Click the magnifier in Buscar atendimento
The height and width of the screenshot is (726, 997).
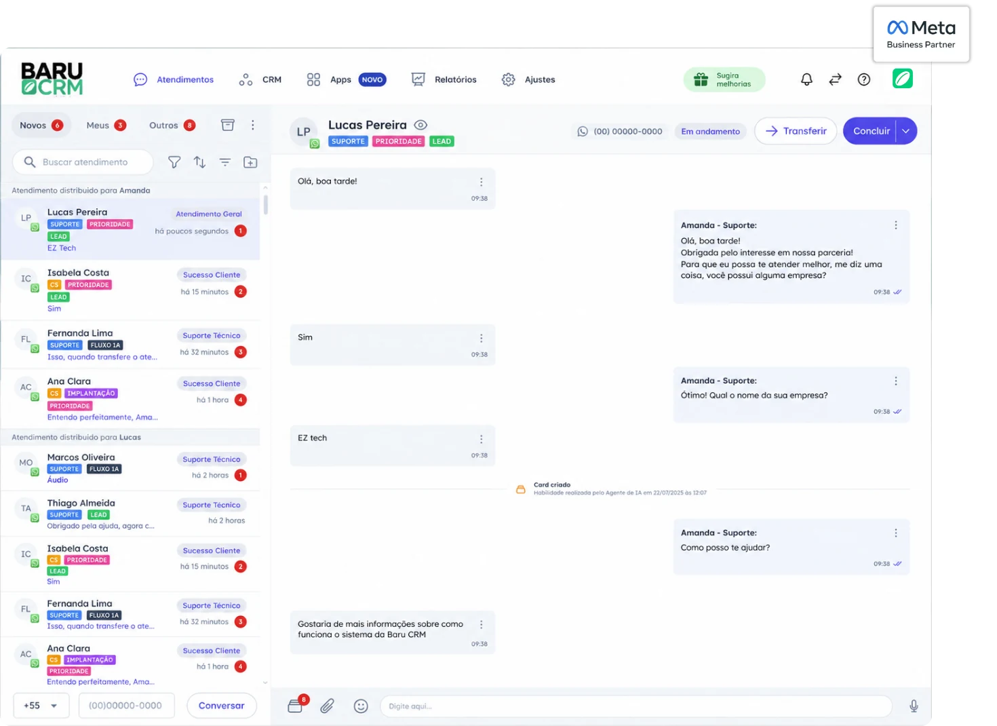(30, 162)
